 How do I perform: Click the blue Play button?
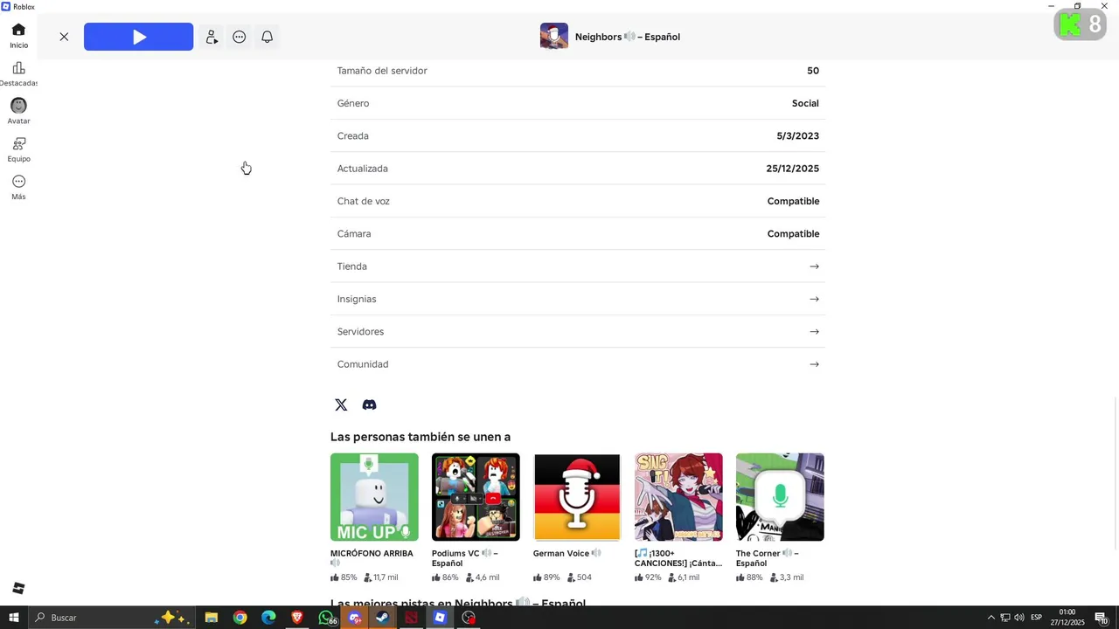[138, 37]
